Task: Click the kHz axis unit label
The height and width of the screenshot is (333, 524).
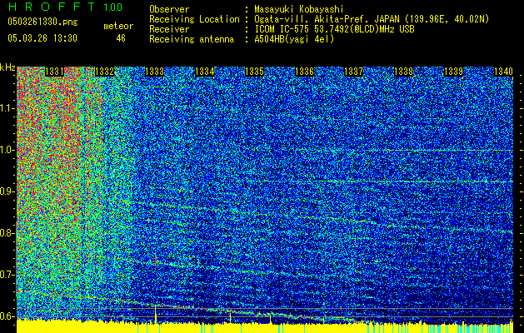Action: coord(7,67)
